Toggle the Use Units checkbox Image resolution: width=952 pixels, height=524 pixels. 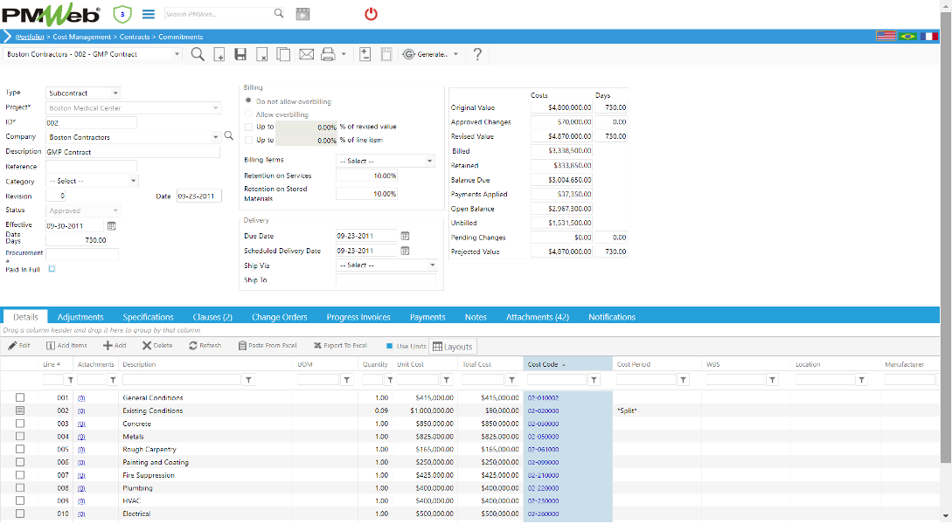coord(389,346)
